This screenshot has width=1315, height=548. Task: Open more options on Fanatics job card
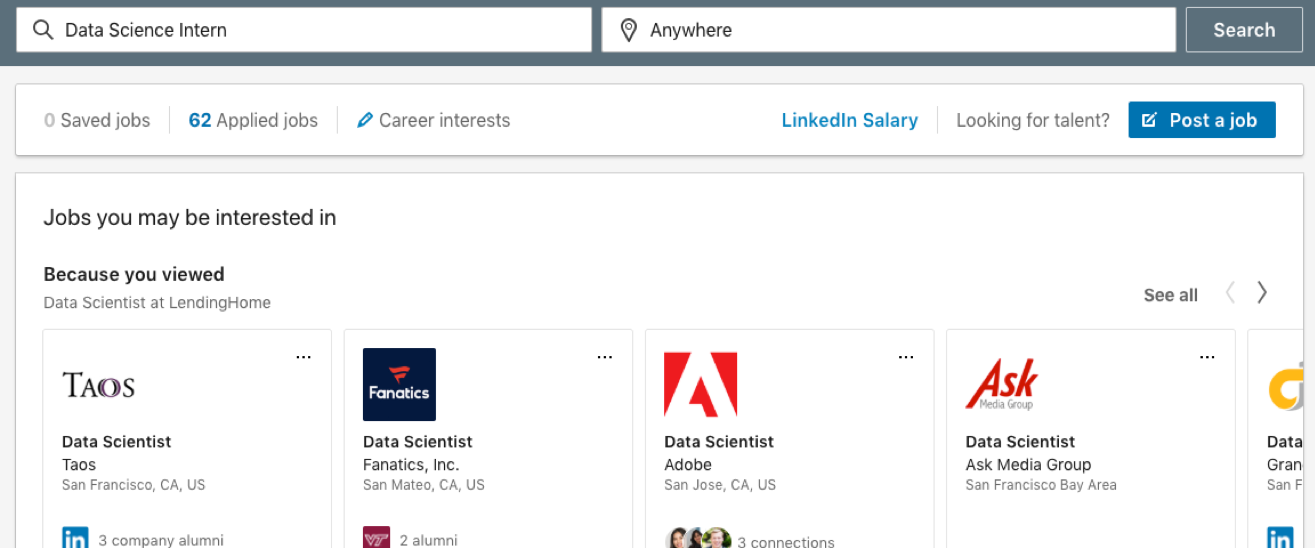click(604, 357)
